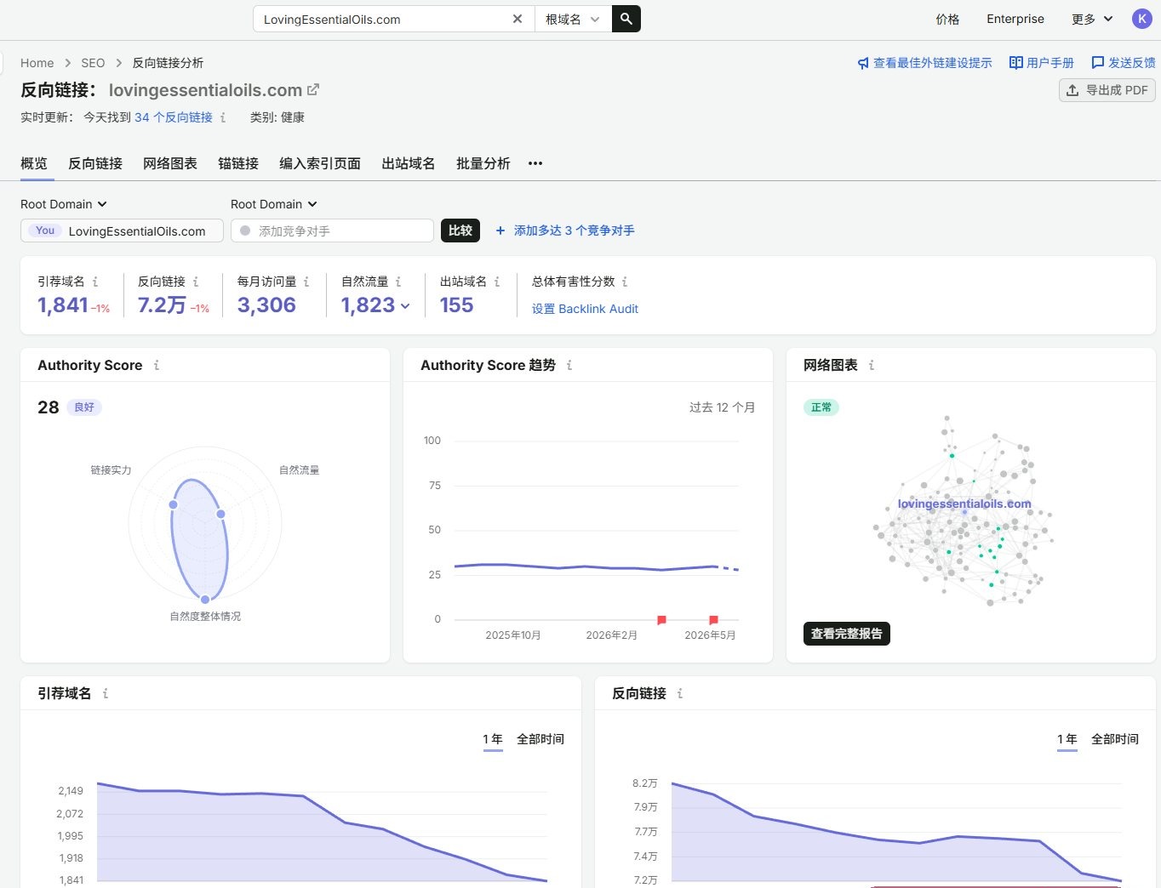Open 价格 pricing page
Screen dimensions: 1161x888
coord(947,19)
